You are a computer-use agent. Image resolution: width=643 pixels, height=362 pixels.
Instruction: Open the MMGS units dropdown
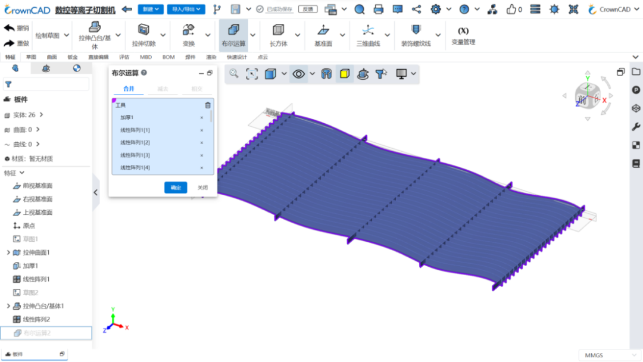tap(610, 355)
